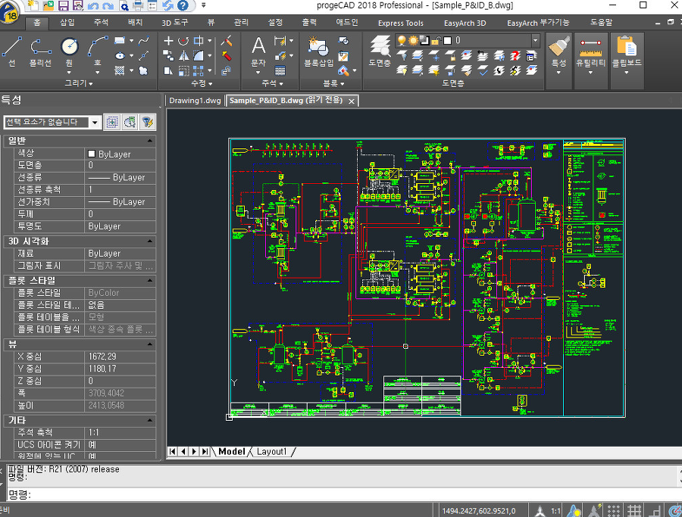Go to the last layout tab arrow

click(205, 451)
